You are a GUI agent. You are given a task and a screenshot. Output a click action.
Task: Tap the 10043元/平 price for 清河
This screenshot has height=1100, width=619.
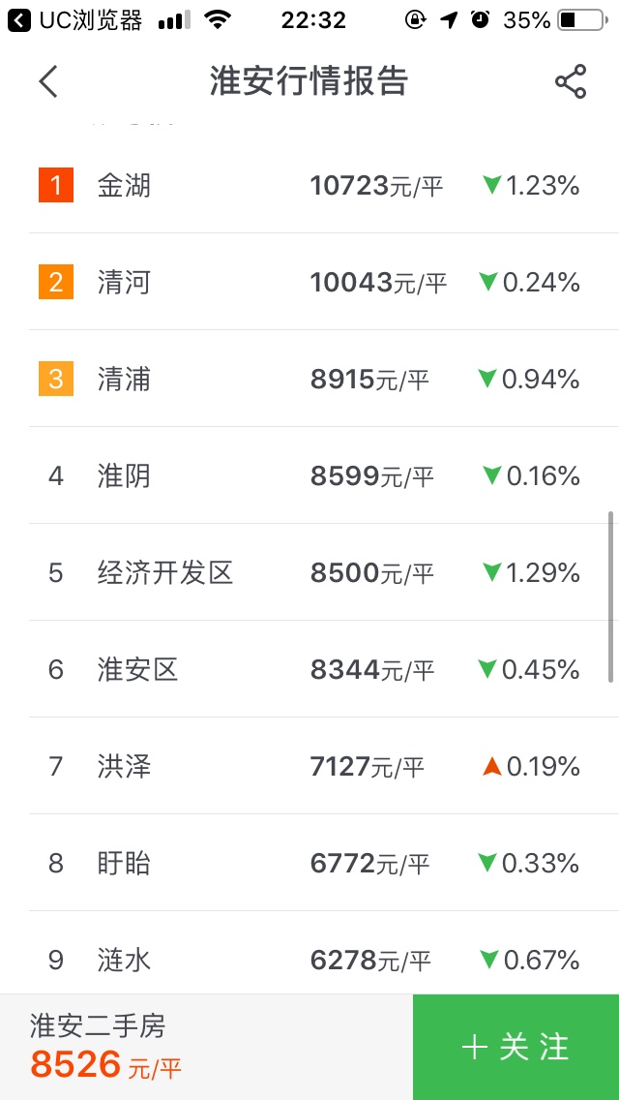point(378,283)
